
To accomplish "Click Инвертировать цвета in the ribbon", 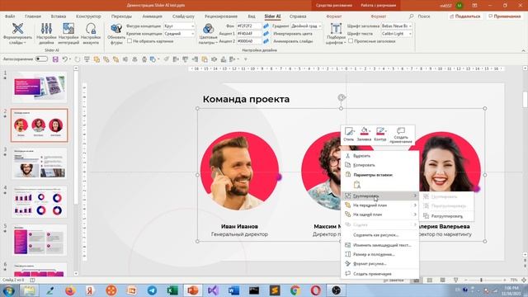I will [x=293, y=34].
